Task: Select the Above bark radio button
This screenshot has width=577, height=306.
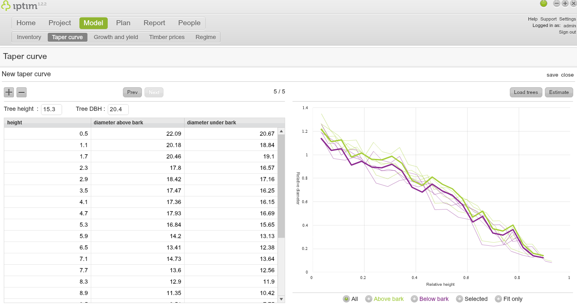Action: coord(369,299)
